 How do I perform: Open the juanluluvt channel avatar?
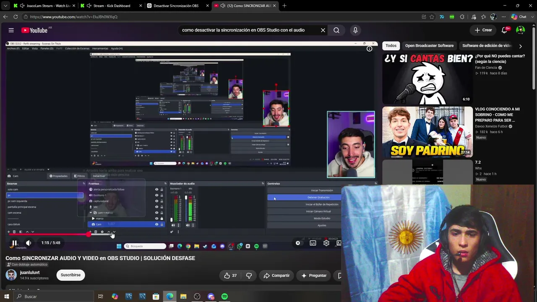tap(11, 275)
